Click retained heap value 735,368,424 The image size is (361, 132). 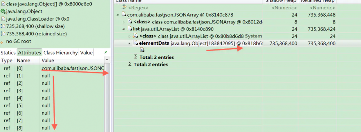tap(321, 29)
